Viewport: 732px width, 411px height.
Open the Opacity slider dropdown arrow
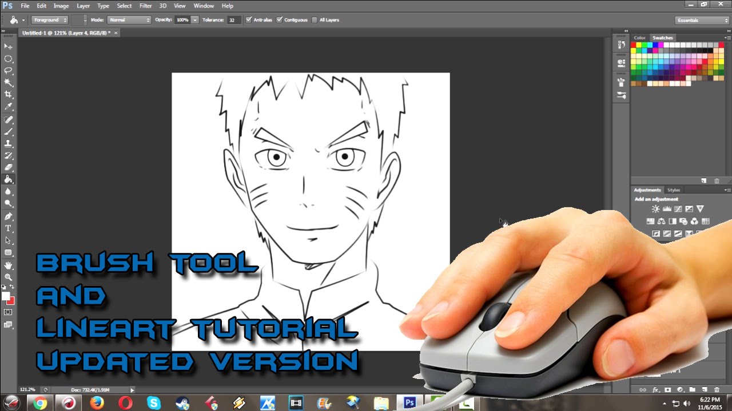click(x=195, y=19)
